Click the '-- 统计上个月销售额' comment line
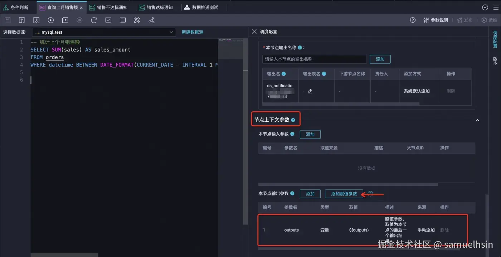Image resolution: width=501 pixels, height=257 pixels. tap(55, 42)
